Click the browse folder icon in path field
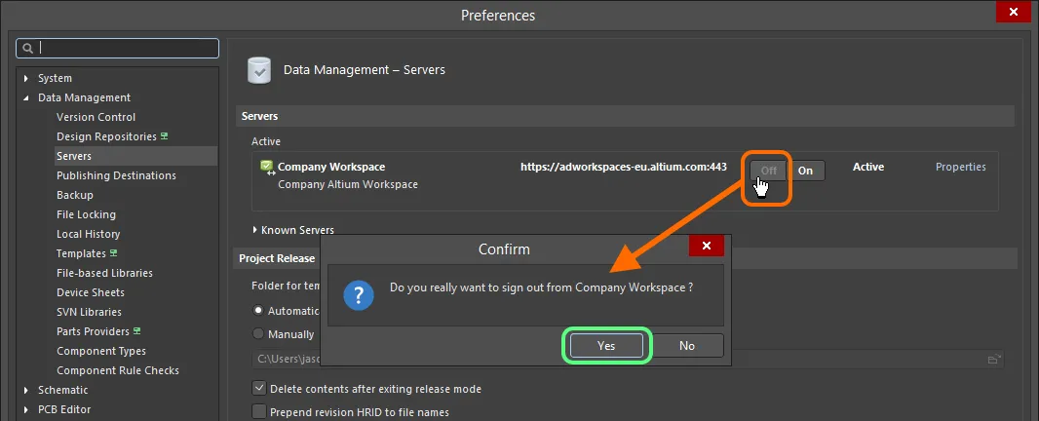1039x421 pixels. point(994,359)
